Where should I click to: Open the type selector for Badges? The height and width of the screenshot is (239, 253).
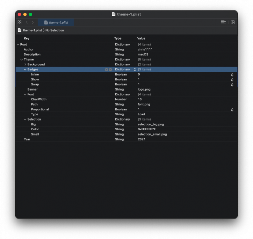pos(135,69)
